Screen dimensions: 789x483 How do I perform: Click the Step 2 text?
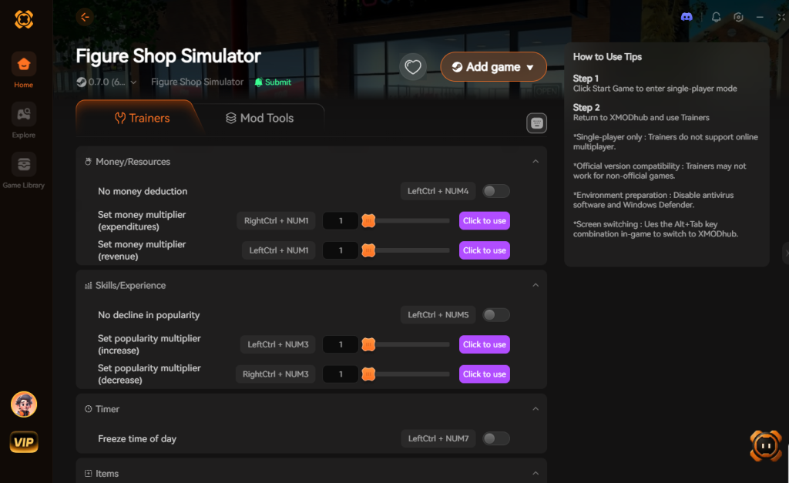pyautogui.click(x=586, y=108)
